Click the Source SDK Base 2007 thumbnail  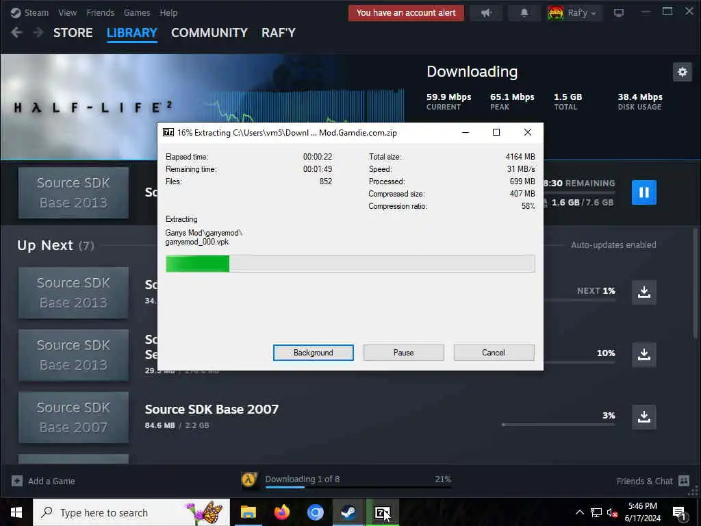coord(73,417)
